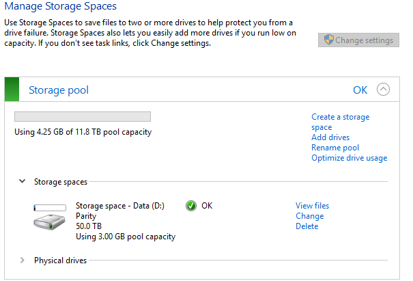This screenshot has height=281, width=413.
Task: Click the Physical drives section label
Action: 61,260
